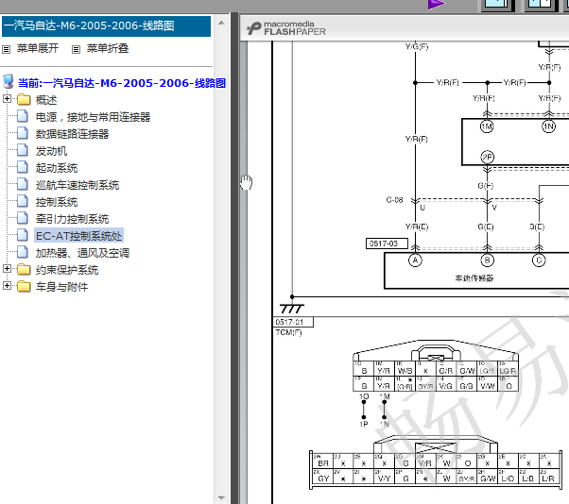Screen dimensions: 569x504
Task: Open the 概述 folder
Action: point(46,100)
